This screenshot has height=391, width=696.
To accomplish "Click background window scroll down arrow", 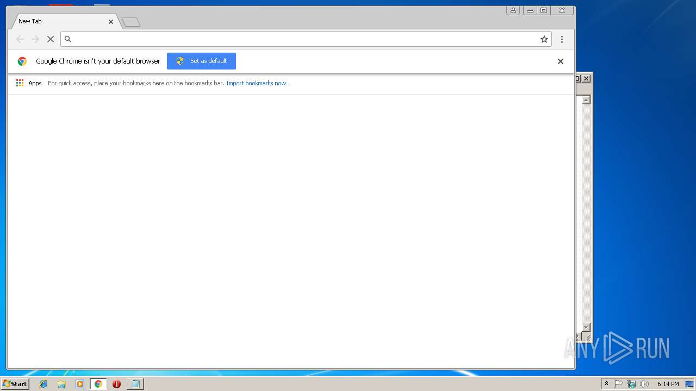I will pos(586,327).
